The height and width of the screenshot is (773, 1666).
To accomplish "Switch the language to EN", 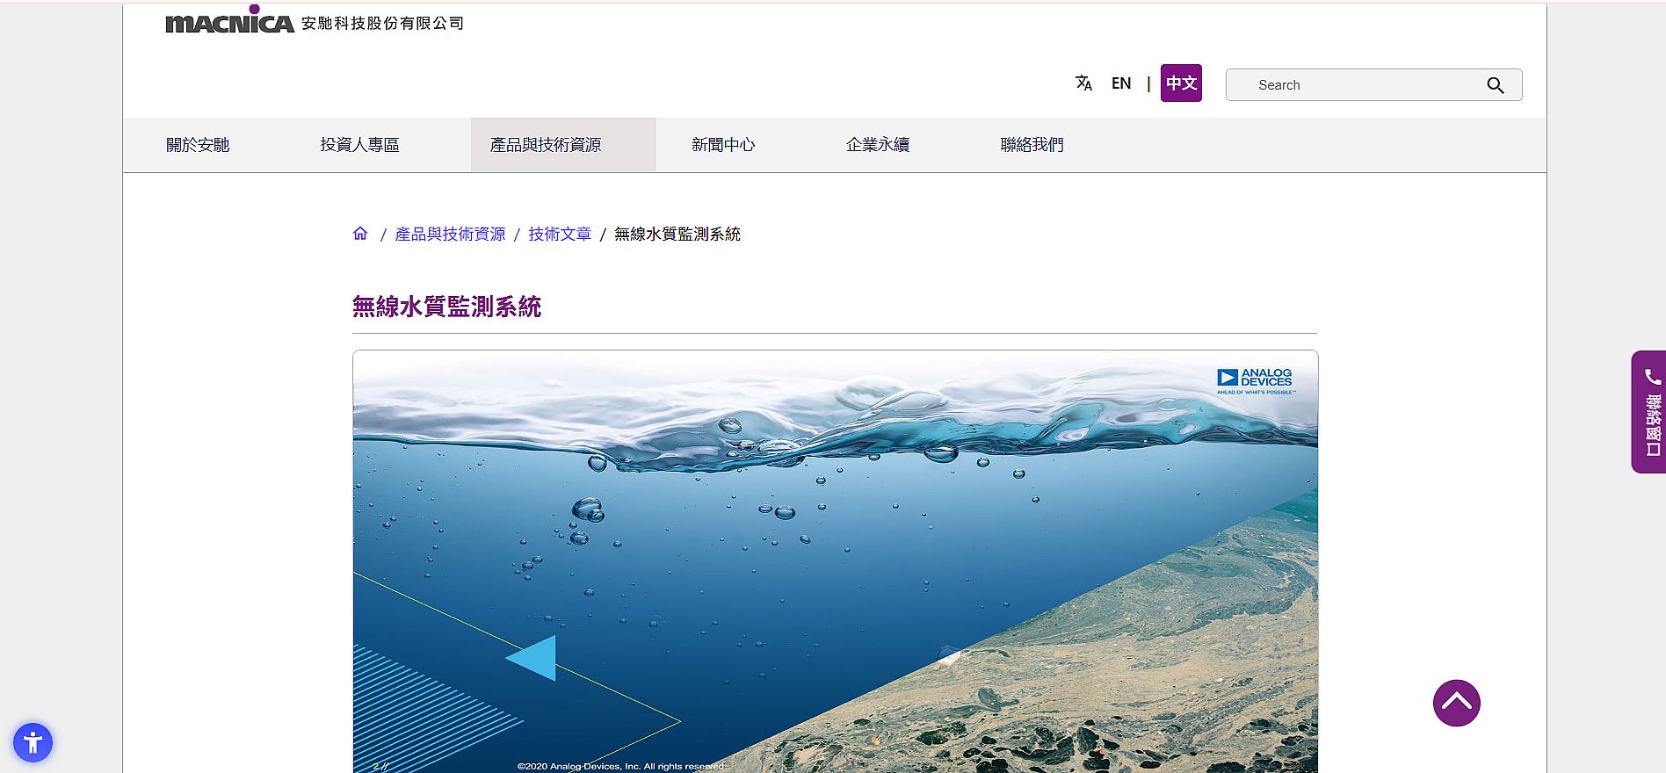I will tap(1120, 83).
